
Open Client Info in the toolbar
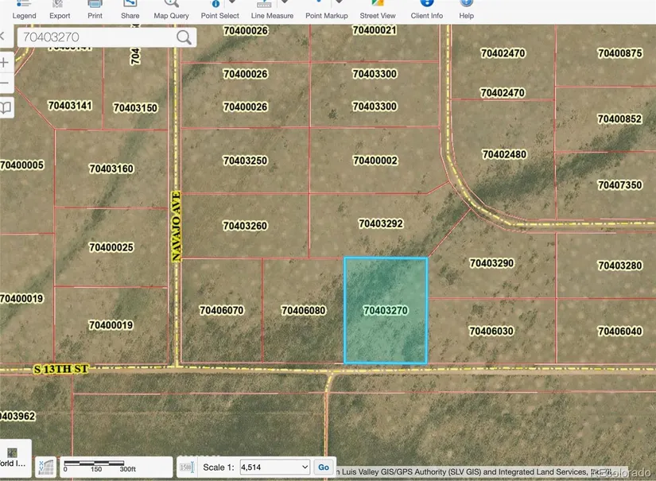pyautogui.click(x=427, y=10)
